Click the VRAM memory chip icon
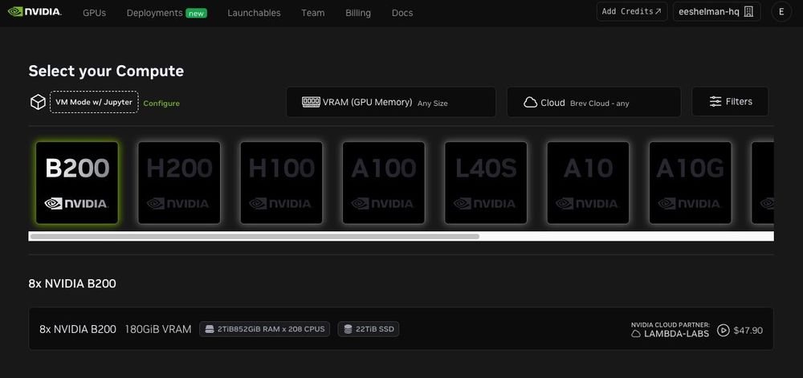The width and height of the screenshot is (803, 378). (311, 102)
